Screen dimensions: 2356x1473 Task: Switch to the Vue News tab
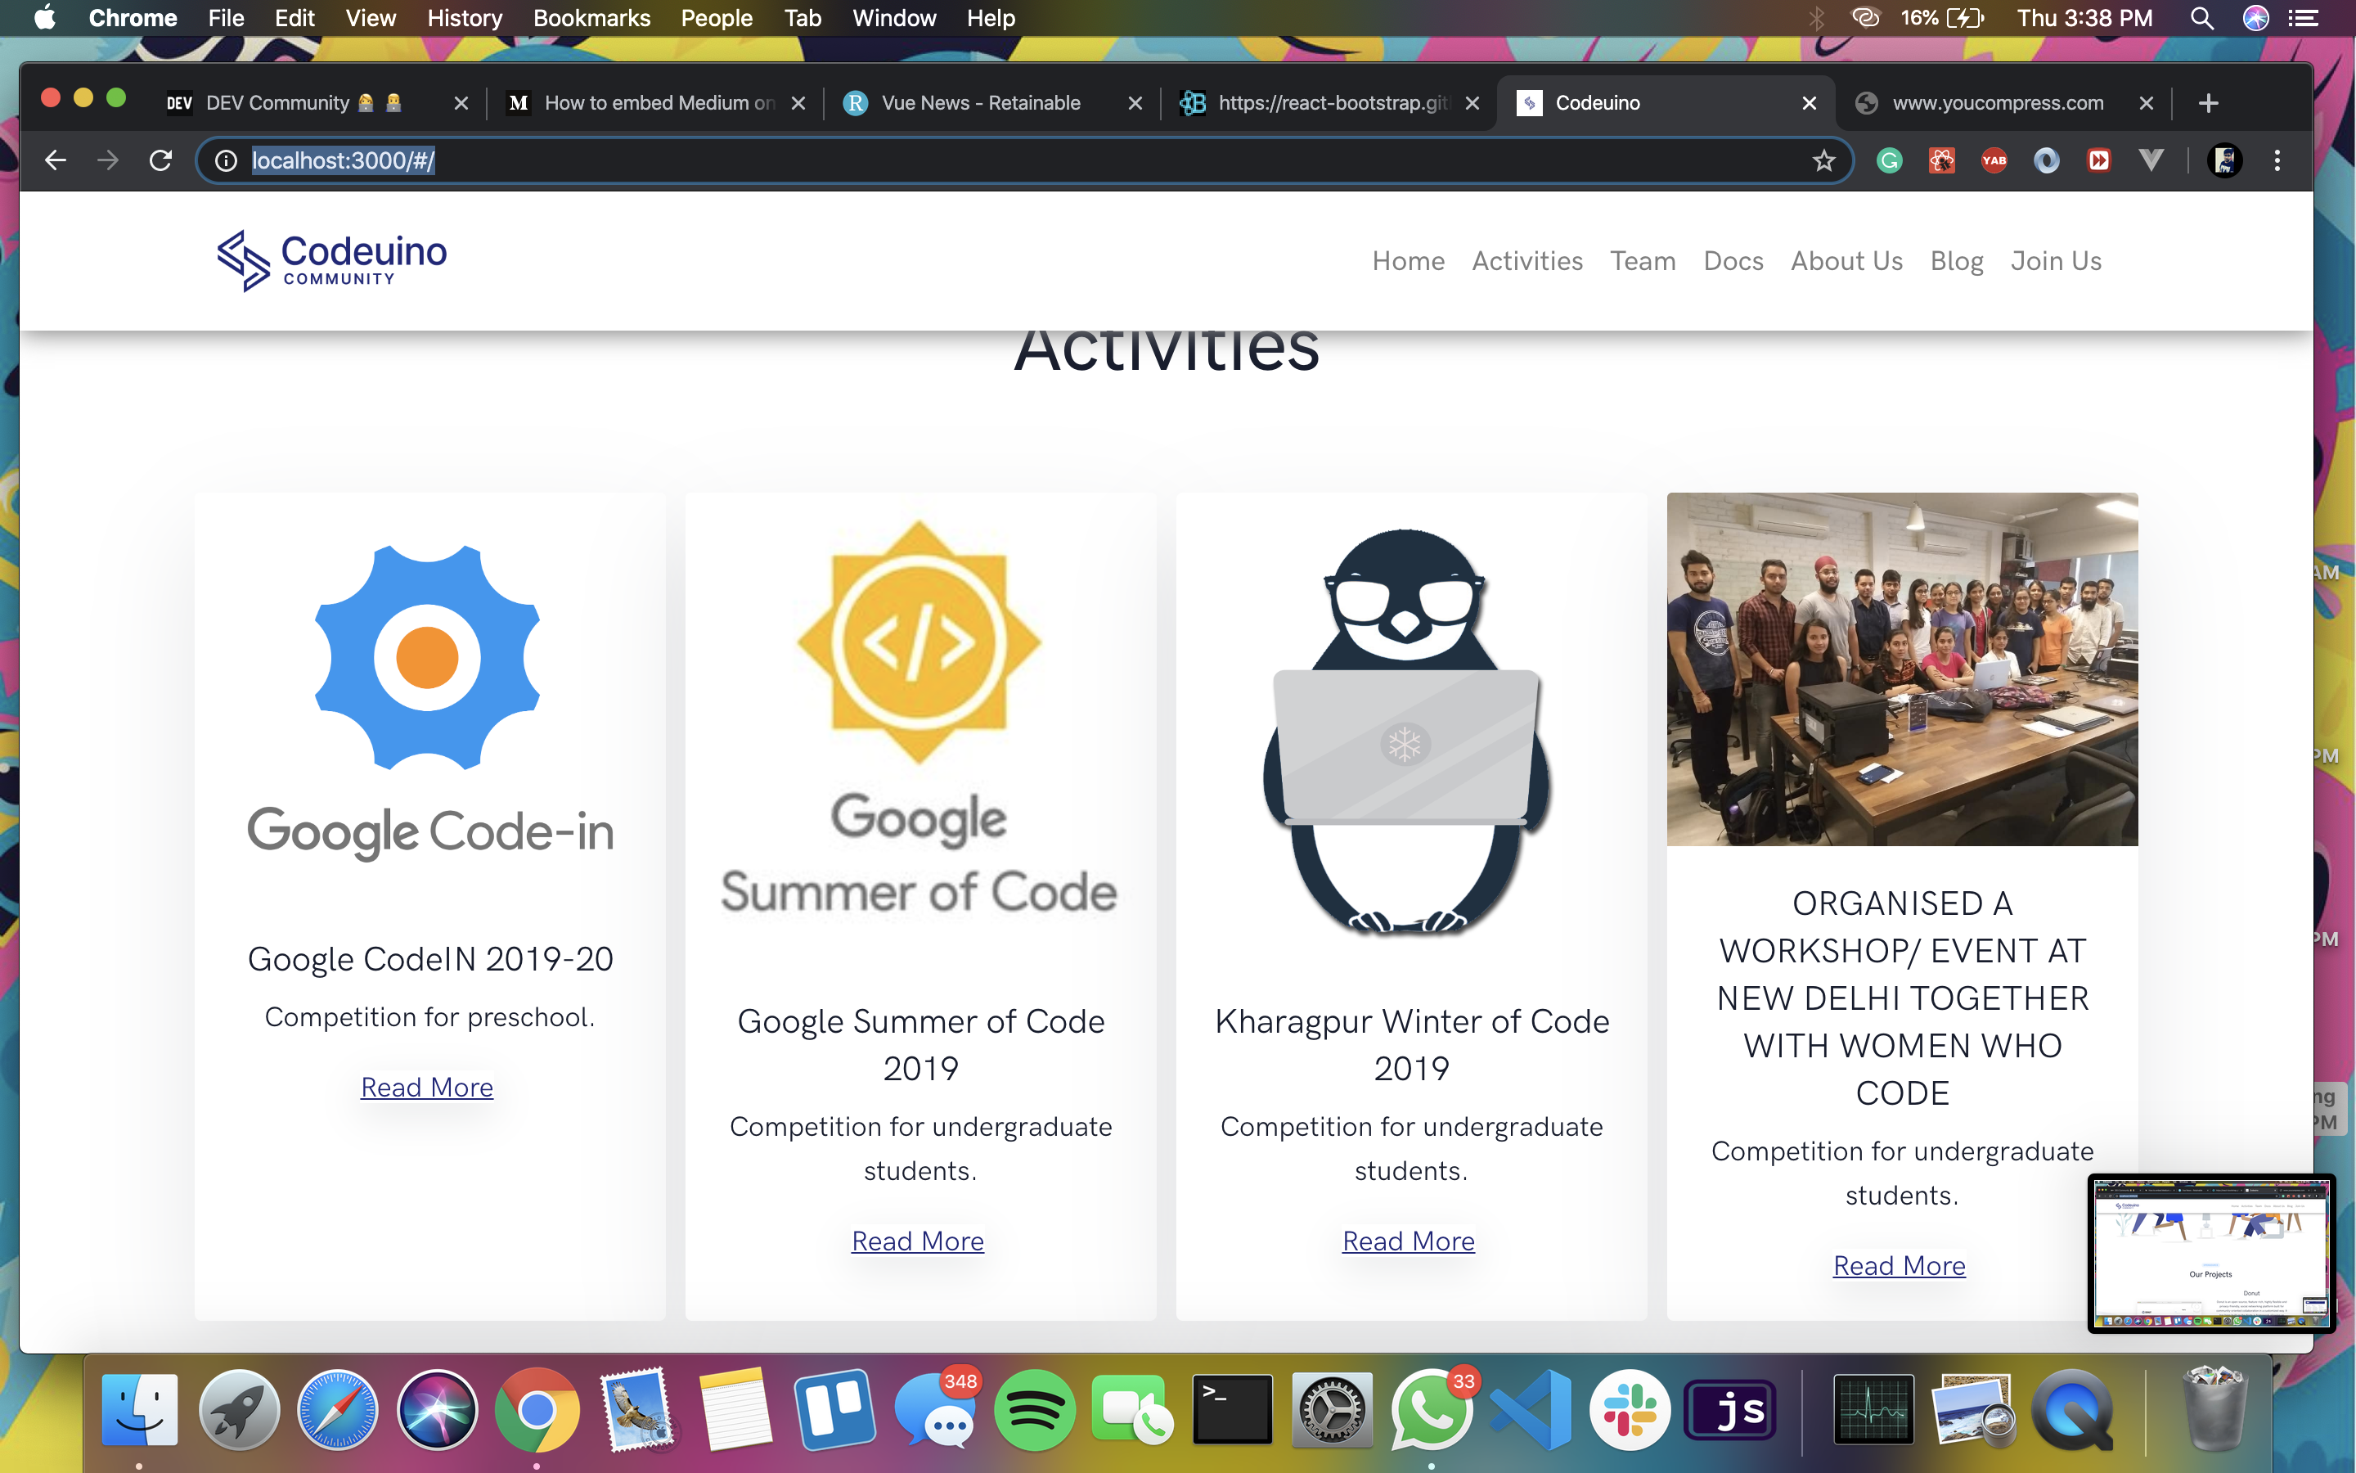pos(979,103)
